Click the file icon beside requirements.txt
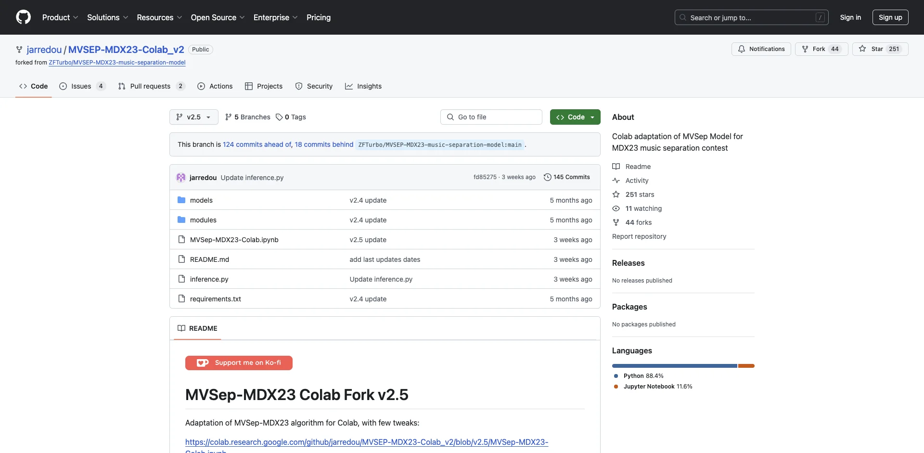Screen dimensions: 924x453 [181, 298]
